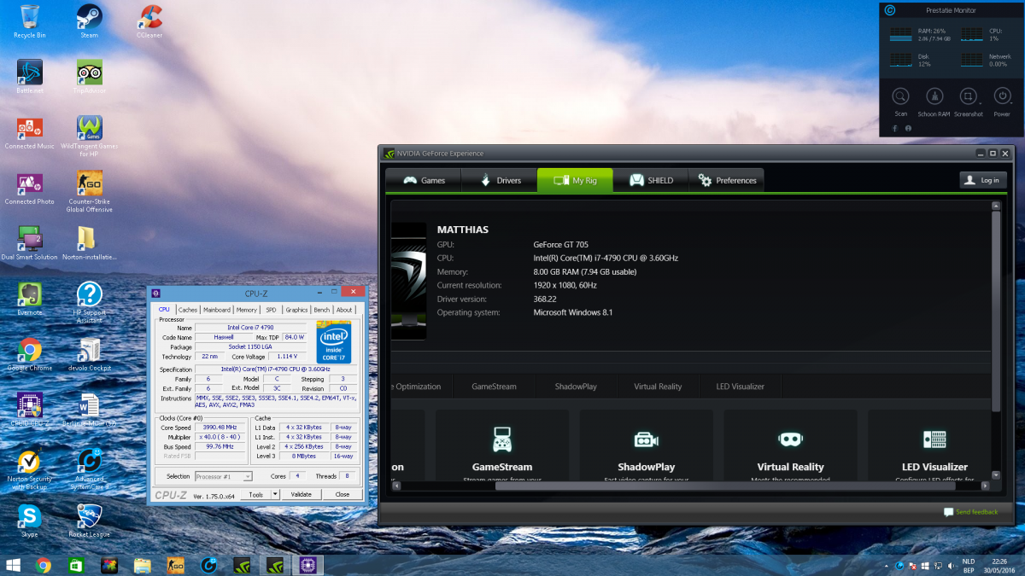The image size is (1025, 576).
Task: Open the Mainboard tab in CPU-Z
Action: (216, 310)
